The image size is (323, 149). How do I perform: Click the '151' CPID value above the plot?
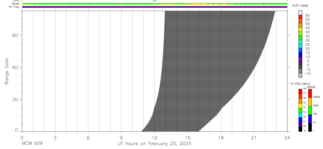(154, 1)
